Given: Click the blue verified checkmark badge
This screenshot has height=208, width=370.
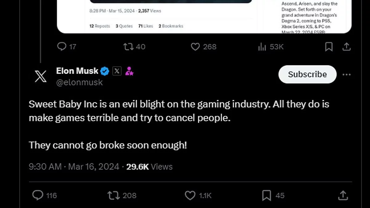Looking at the screenshot, I should click(x=105, y=71).
